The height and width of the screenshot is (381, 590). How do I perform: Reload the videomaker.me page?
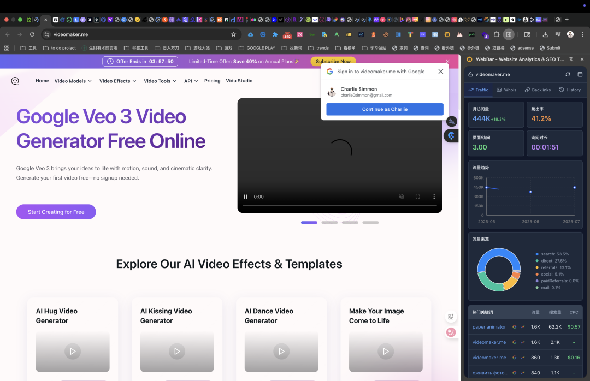tap(32, 34)
